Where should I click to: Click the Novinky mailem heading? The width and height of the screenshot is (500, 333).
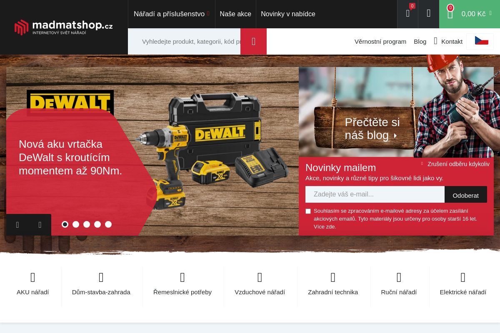(x=341, y=168)
